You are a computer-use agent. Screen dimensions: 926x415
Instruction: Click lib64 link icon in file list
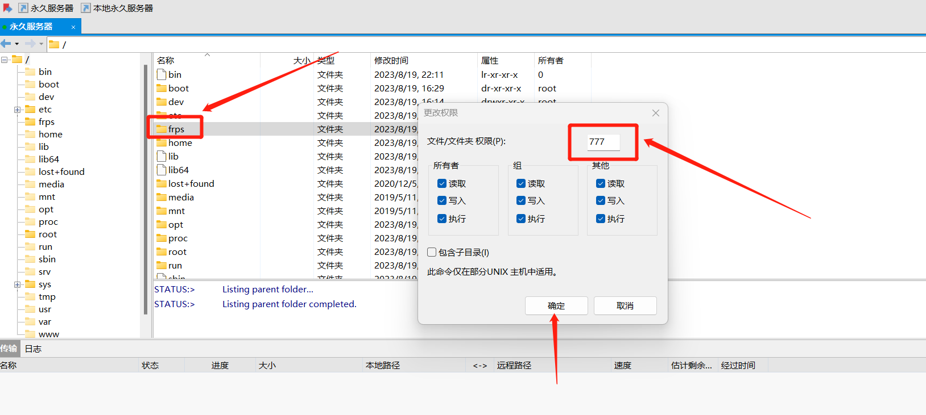tap(162, 170)
